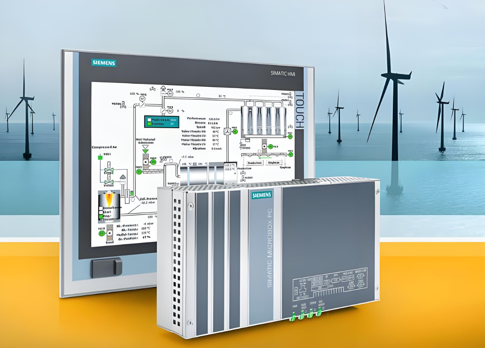This screenshot has height=348, width=485.
Task: Switch to the Graphics screen tab
Action: pos(274,163)
